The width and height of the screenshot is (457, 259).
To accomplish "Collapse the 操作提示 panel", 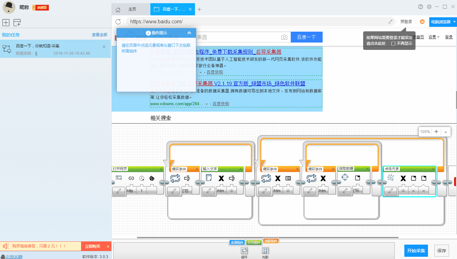I will (x=189, y=33).
